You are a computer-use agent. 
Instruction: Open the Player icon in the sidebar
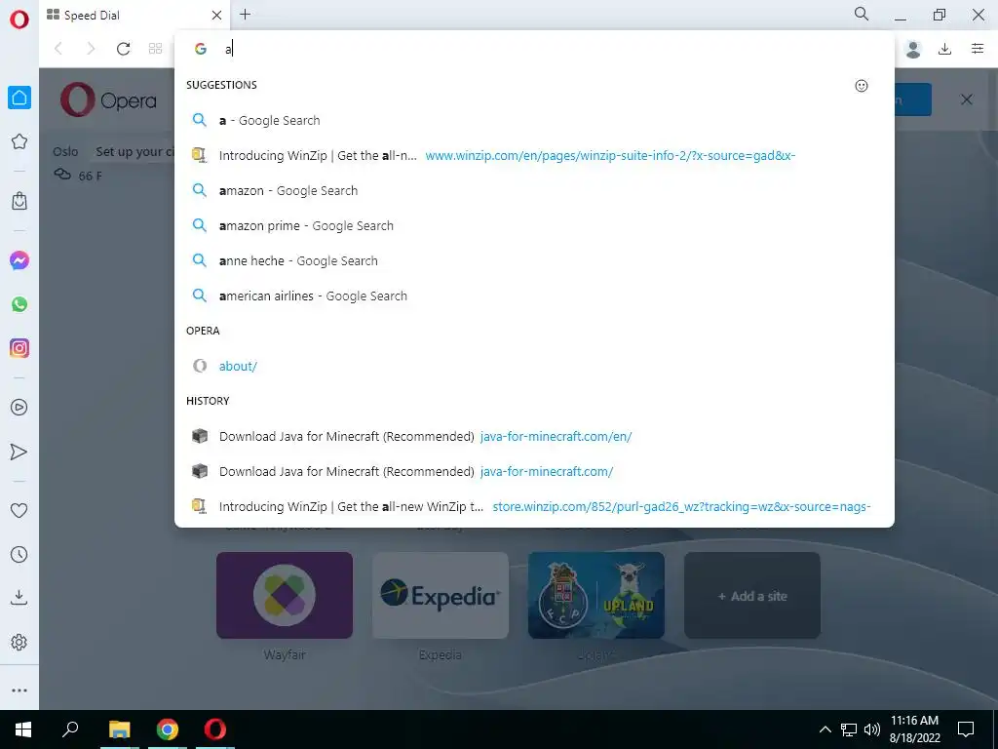(19, 407)
